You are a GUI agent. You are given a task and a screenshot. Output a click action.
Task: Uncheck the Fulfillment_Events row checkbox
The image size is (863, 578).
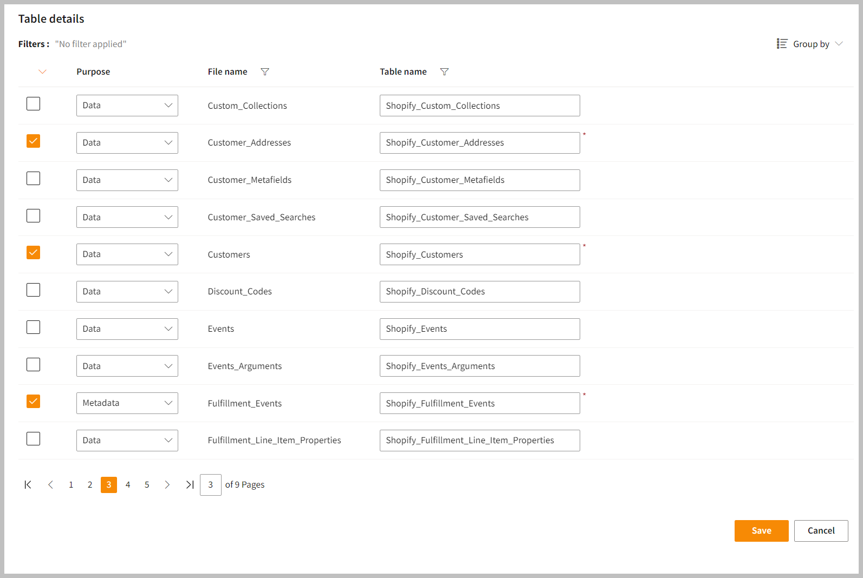(34, 402)
